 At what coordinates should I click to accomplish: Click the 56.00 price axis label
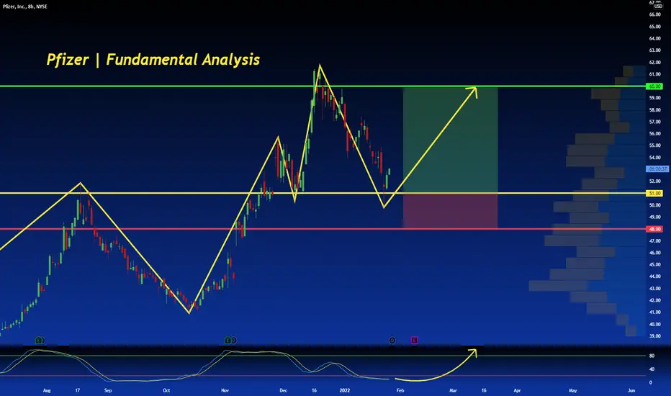(654, 134)
